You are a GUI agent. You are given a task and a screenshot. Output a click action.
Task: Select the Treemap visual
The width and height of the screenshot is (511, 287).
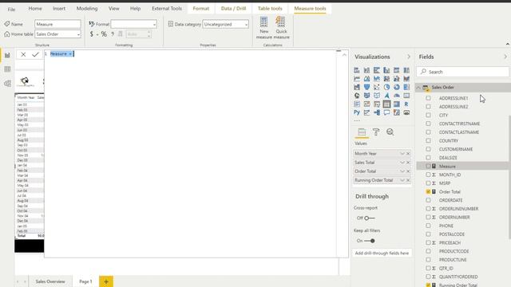click(x=406, y=87)
